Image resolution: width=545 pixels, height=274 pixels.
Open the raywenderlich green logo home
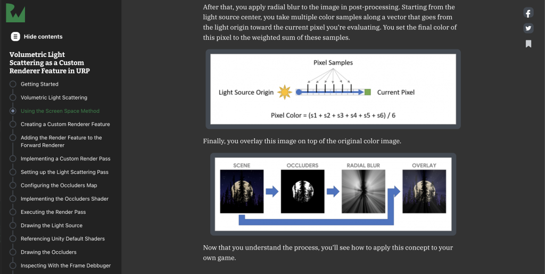(15, 13)
